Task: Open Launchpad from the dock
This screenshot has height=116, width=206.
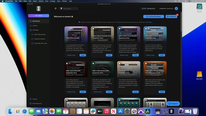Action: [x=18, y=111]
